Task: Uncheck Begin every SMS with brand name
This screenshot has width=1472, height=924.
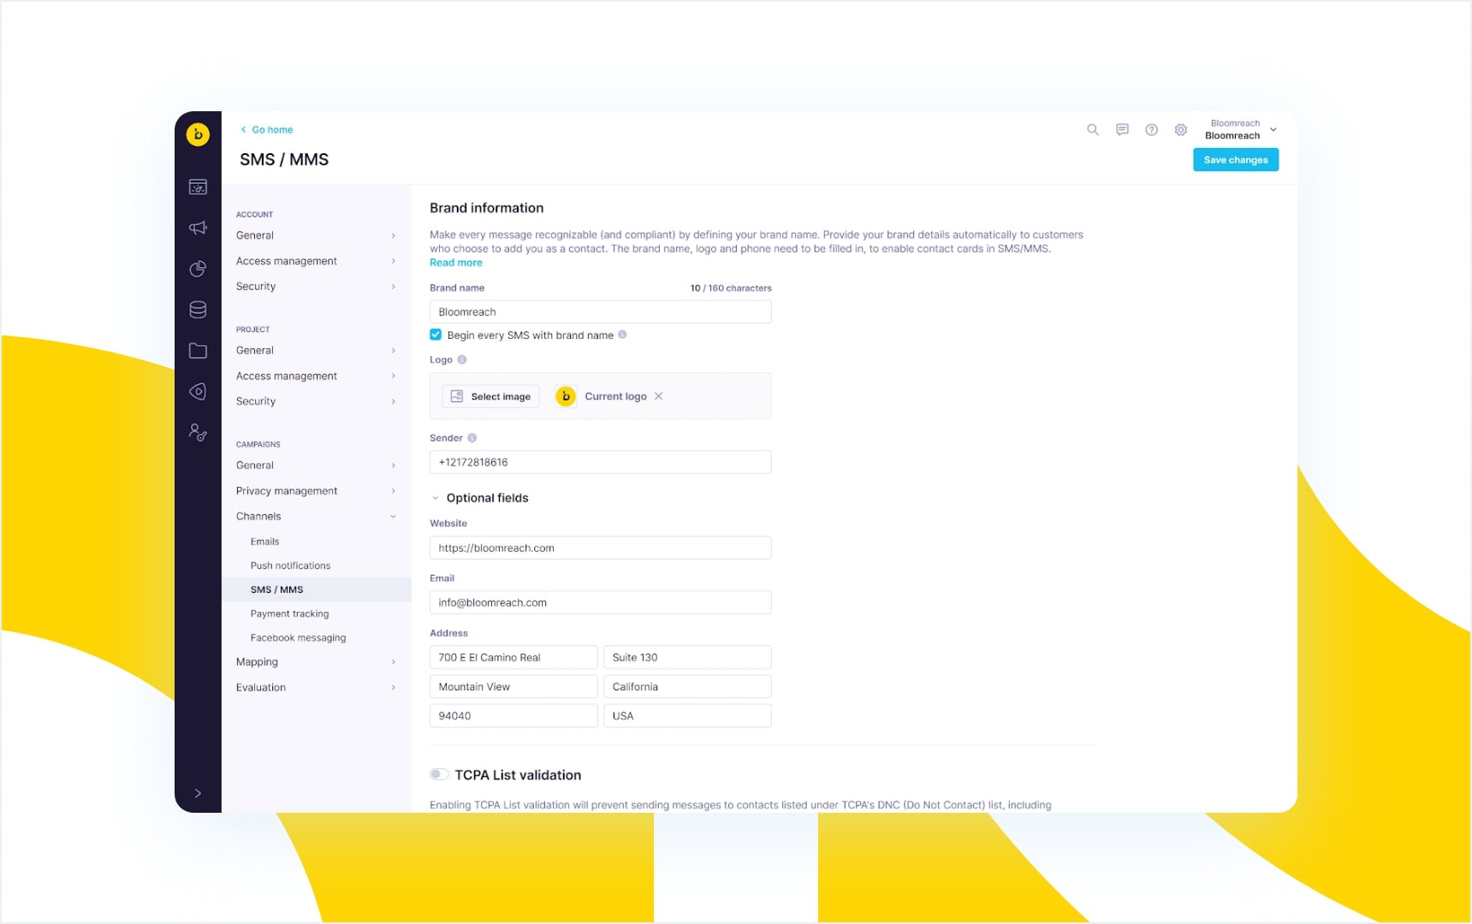Action: pyautogui.click(x=436, y=335)
